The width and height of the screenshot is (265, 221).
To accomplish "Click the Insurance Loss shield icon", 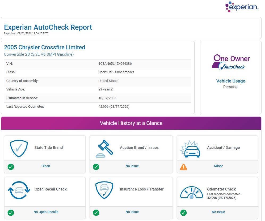I will [104, 190].
